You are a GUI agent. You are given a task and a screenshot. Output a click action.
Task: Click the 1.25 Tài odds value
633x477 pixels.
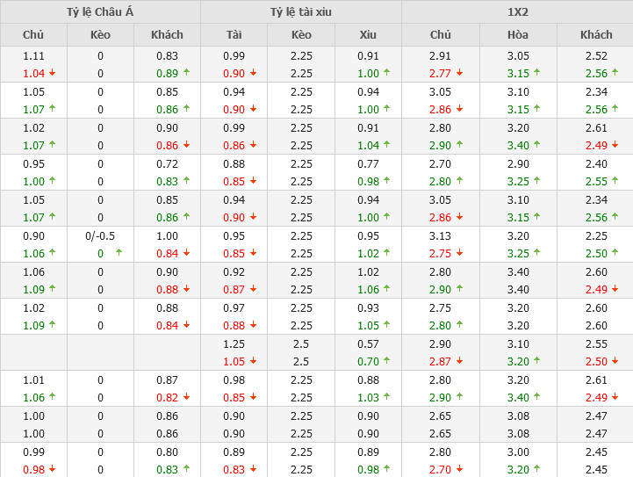234,343
